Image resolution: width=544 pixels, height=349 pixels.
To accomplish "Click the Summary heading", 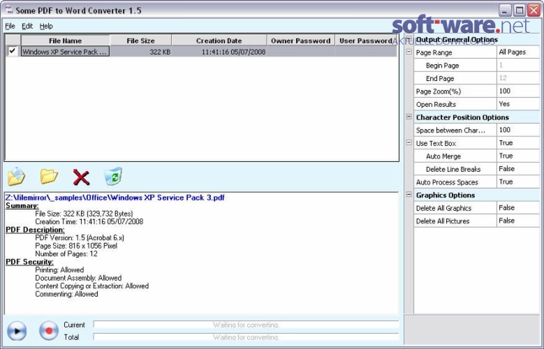I will 22,206.
